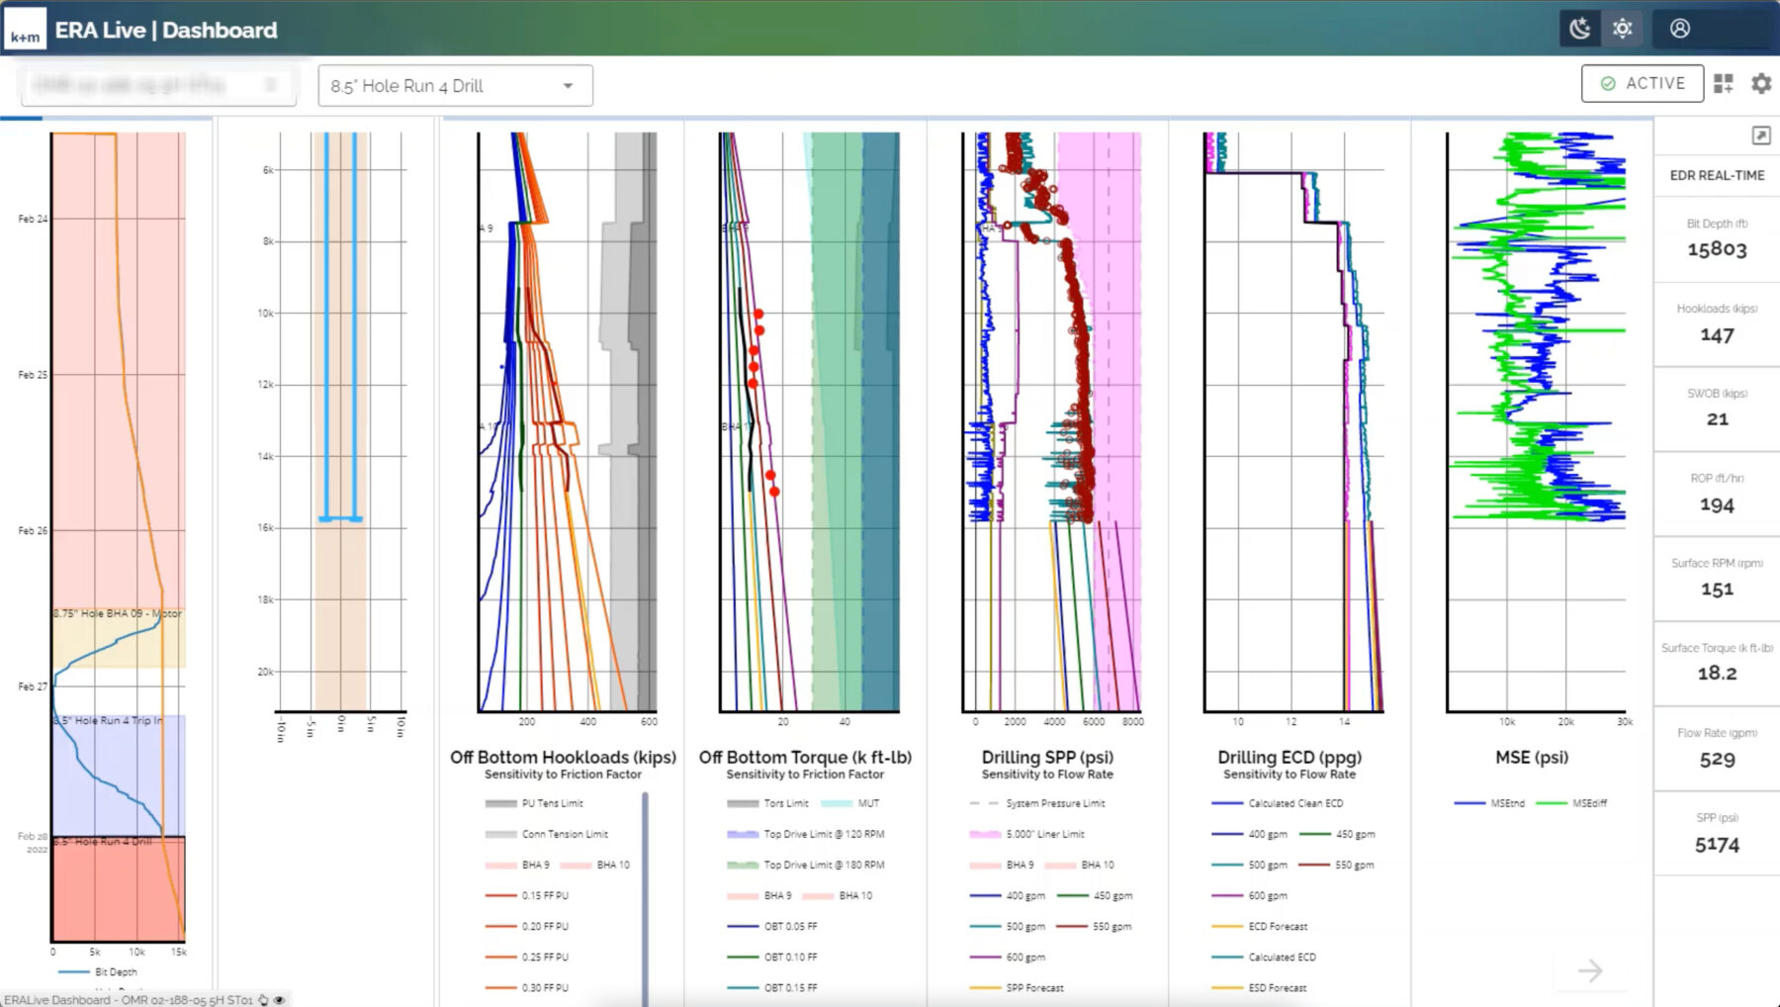
Task: Switch to light mode with sun icon
Action: point(1623,29)
